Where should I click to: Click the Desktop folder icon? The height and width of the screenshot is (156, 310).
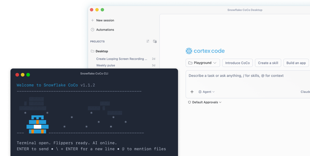[x=92, y=51]
